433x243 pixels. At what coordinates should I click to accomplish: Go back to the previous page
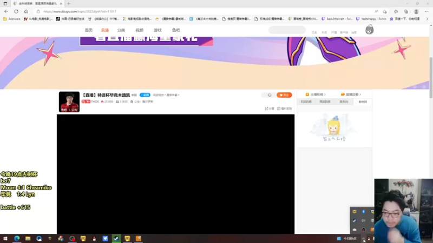6,11
